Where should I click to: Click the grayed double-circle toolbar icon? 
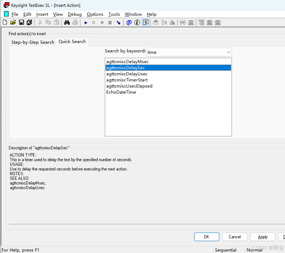(x=183, y=22)
